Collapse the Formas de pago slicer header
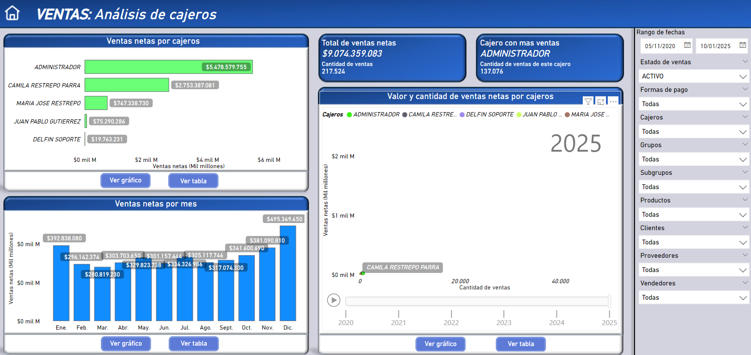Image resolution: width=751 pixels, height=355 pixels. click(x=745, y=89)
